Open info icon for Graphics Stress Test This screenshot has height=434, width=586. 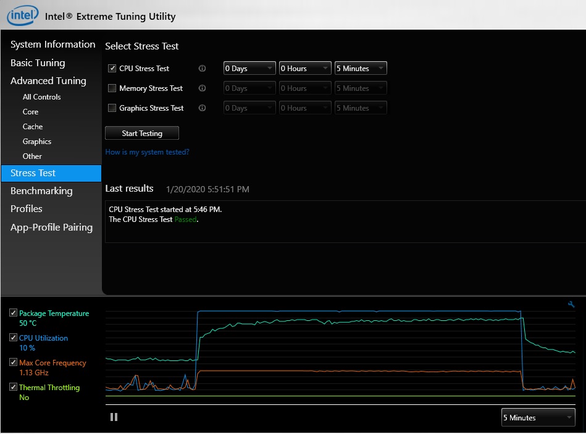[202, 108]
